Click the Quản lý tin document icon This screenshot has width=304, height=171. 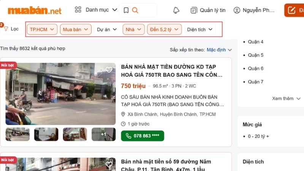click(x=194, y=10)
